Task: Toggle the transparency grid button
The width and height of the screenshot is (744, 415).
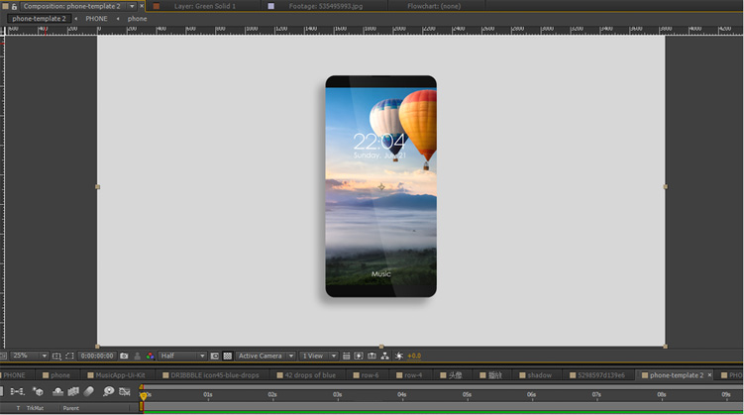Action: click(227, 356)
